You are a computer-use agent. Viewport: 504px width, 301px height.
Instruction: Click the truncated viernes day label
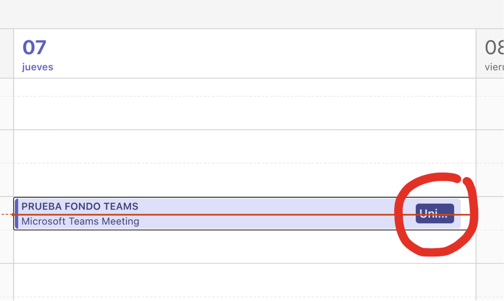point(494,67)
